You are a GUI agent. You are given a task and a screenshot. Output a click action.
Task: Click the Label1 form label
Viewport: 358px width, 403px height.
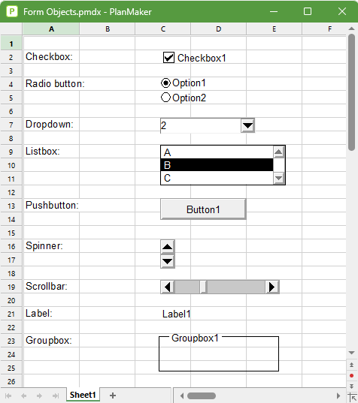point(177,314)
